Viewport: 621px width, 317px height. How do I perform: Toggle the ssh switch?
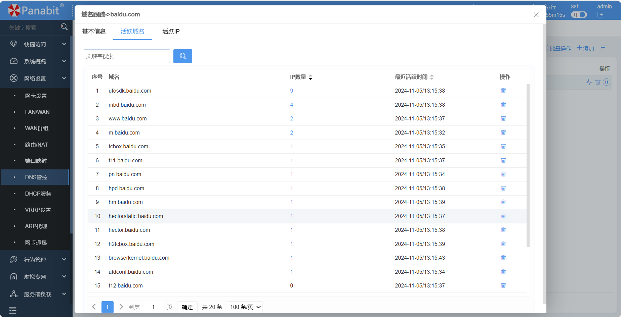point(579,15)
